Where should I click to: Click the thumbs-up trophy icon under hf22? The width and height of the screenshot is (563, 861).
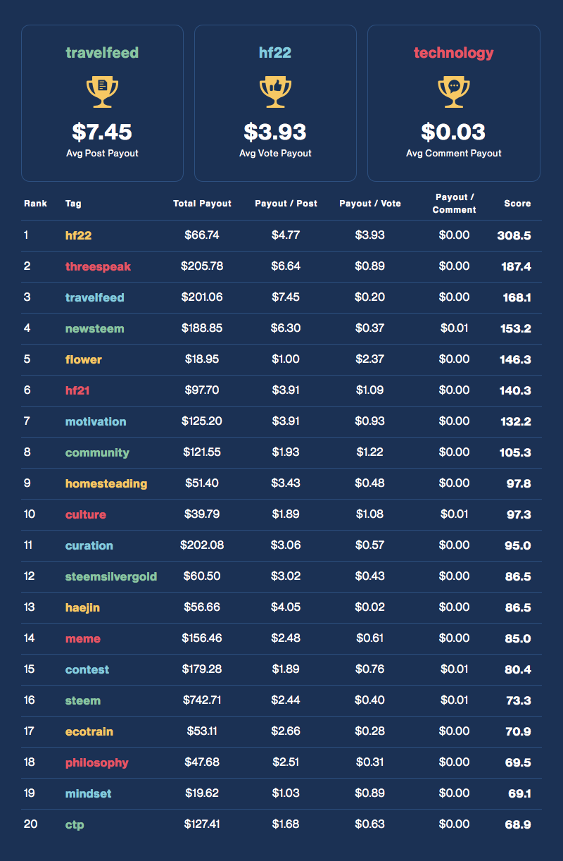point(275,92)
